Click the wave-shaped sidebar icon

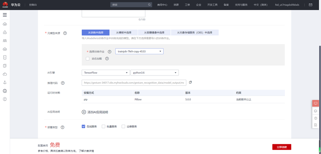point(5,41)
